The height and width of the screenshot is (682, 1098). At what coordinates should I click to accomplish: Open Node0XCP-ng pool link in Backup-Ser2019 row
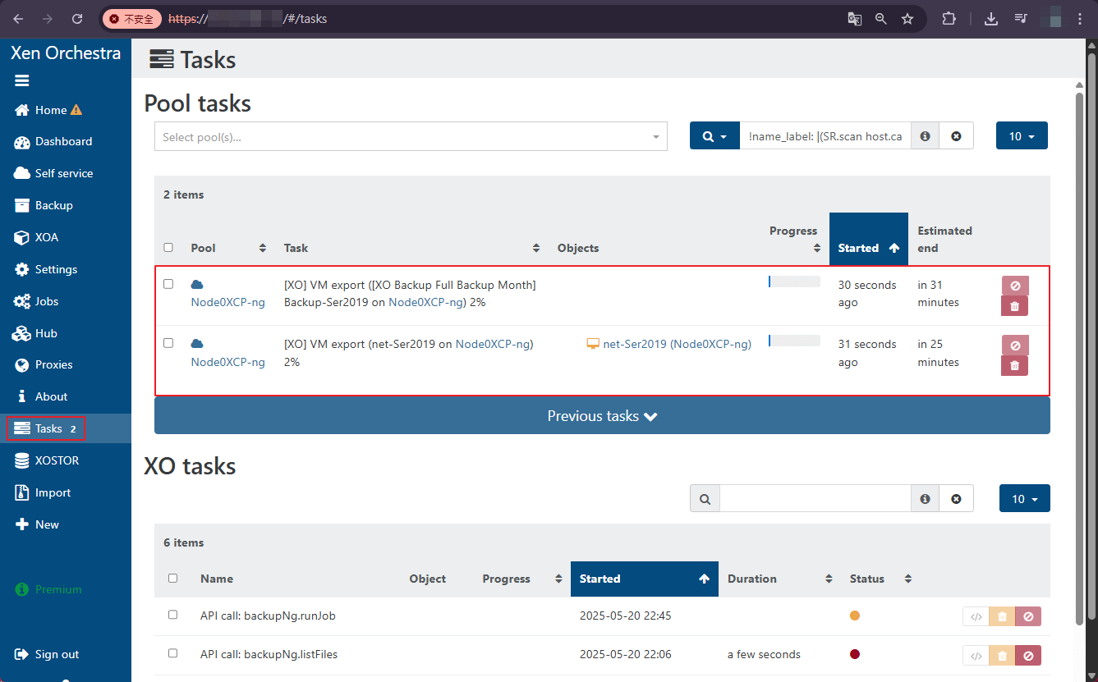[227, 302]
